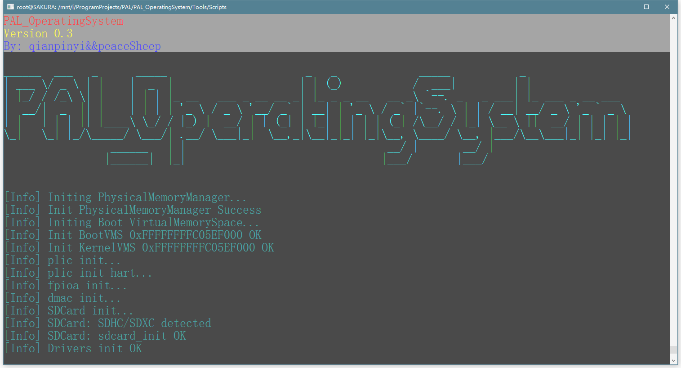This screenshot has height=368, width=681.
Task: Click the PAL_OperatingSystem ASCII art banner
Action: 315,117
